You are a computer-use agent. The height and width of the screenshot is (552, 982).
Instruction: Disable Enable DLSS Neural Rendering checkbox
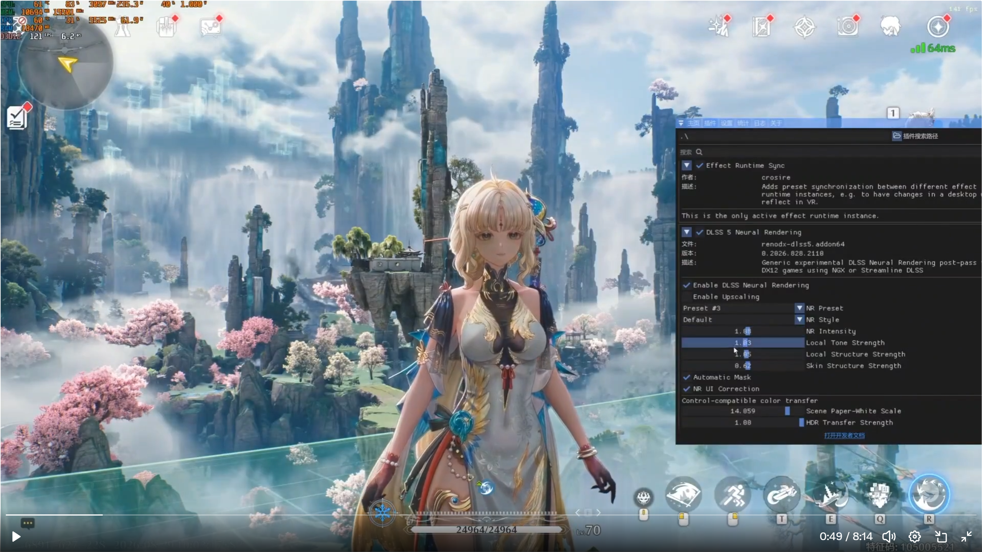(687, 285)
